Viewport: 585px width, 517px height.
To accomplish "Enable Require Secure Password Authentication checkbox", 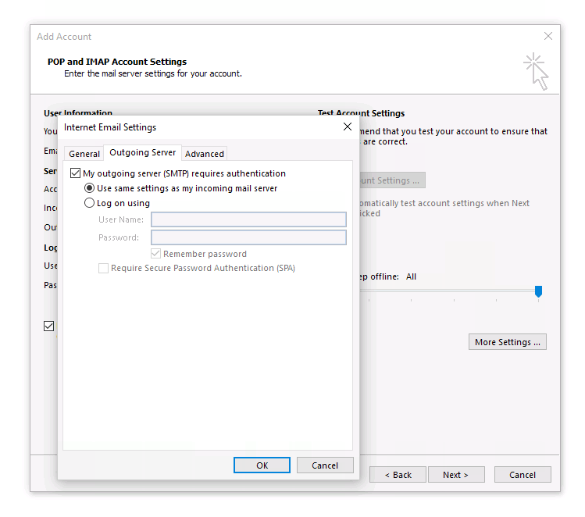I will click(x=104, y=268).
